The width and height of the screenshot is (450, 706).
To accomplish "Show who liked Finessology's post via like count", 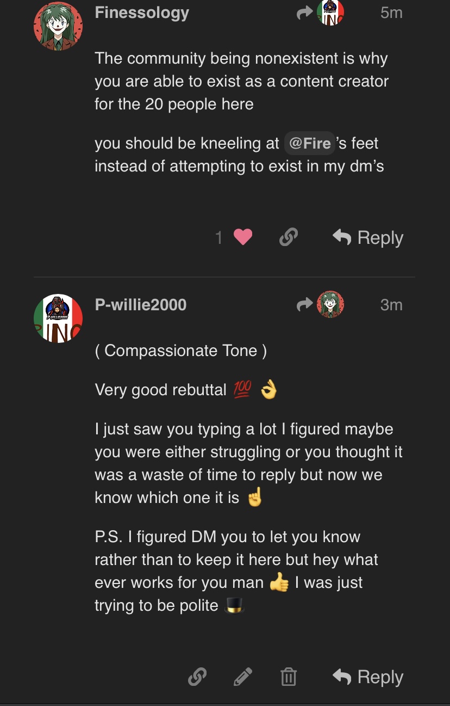I will (x=219, y=238).
